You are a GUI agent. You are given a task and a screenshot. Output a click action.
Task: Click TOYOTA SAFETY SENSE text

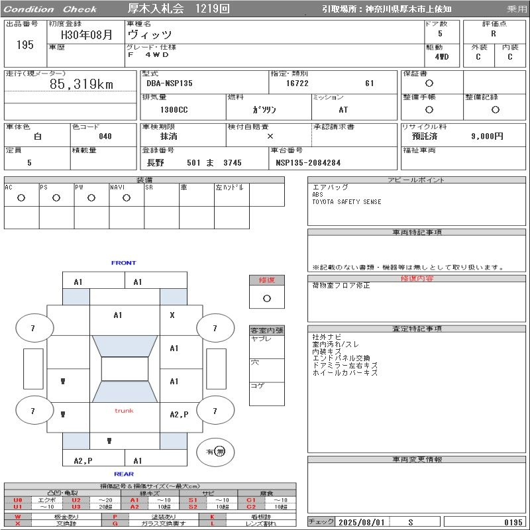[x=346, y=202]
